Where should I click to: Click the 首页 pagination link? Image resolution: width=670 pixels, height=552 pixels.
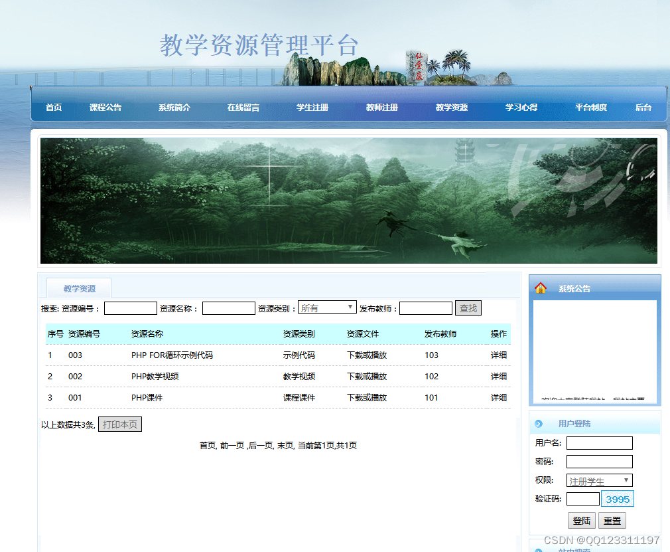208,446
